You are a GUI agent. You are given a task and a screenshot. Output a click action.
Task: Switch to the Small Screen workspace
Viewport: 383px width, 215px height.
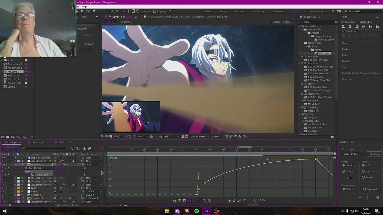point(259,11)
